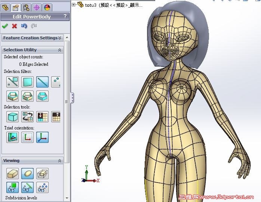Image resolution: width=261 pixels, height=202 pixels.
Task: Click the panel collapse splitter handle
Action: point(73,98)
